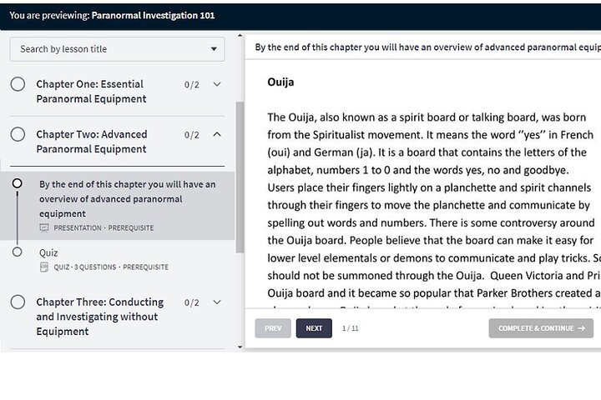Open the Search by lesson title dropdown
This screenshot has height=400, width=601.
pyautogui.click(x=118, y=49)
